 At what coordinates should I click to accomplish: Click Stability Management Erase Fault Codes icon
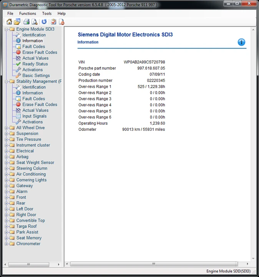[x=18, y=104]
